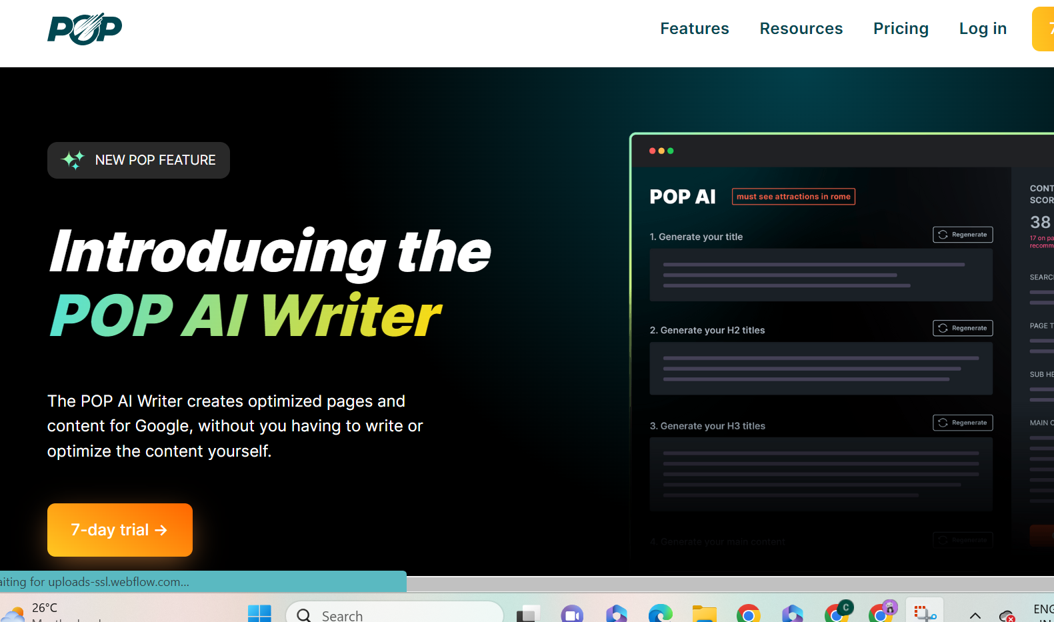Click the Log in link
This screenshot has height=622, width=1054.
click(983, 29)
